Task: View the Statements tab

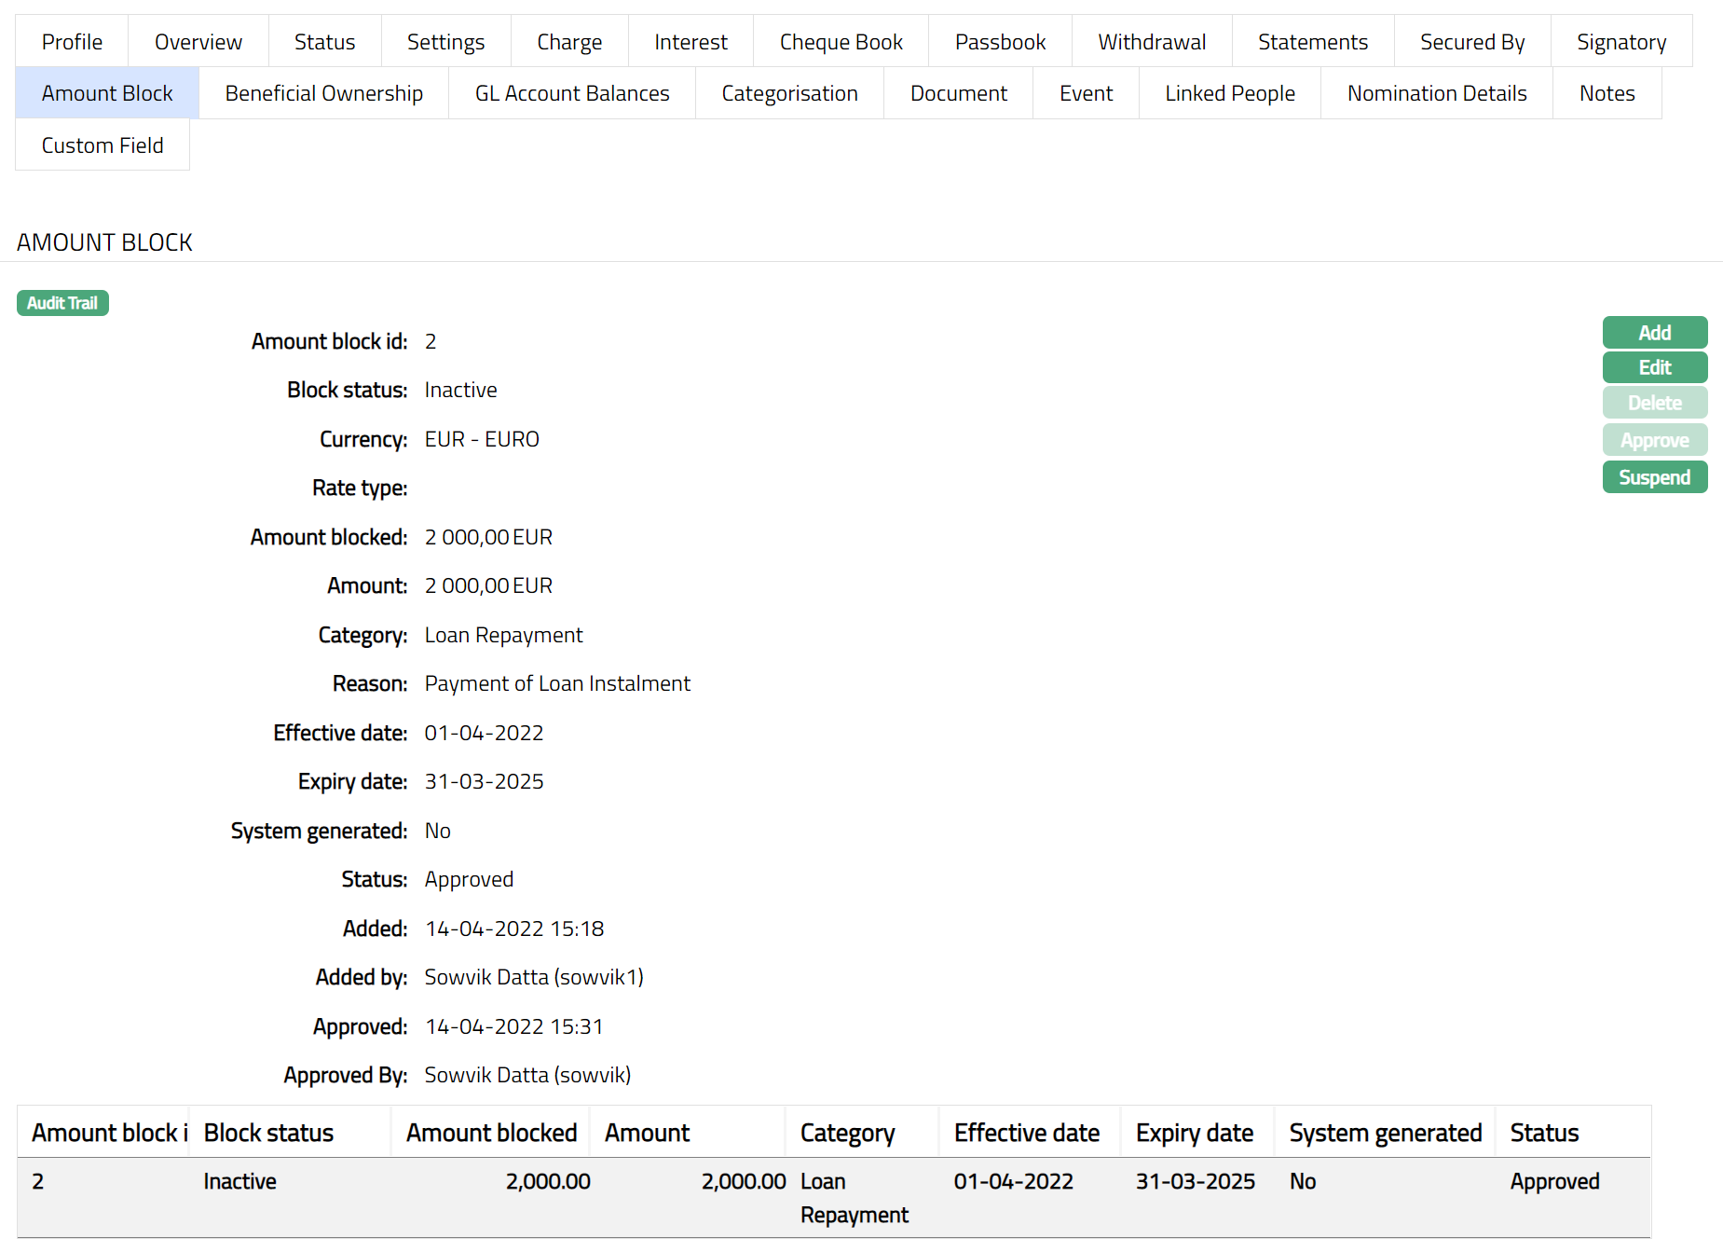Action: point(1312,42)
